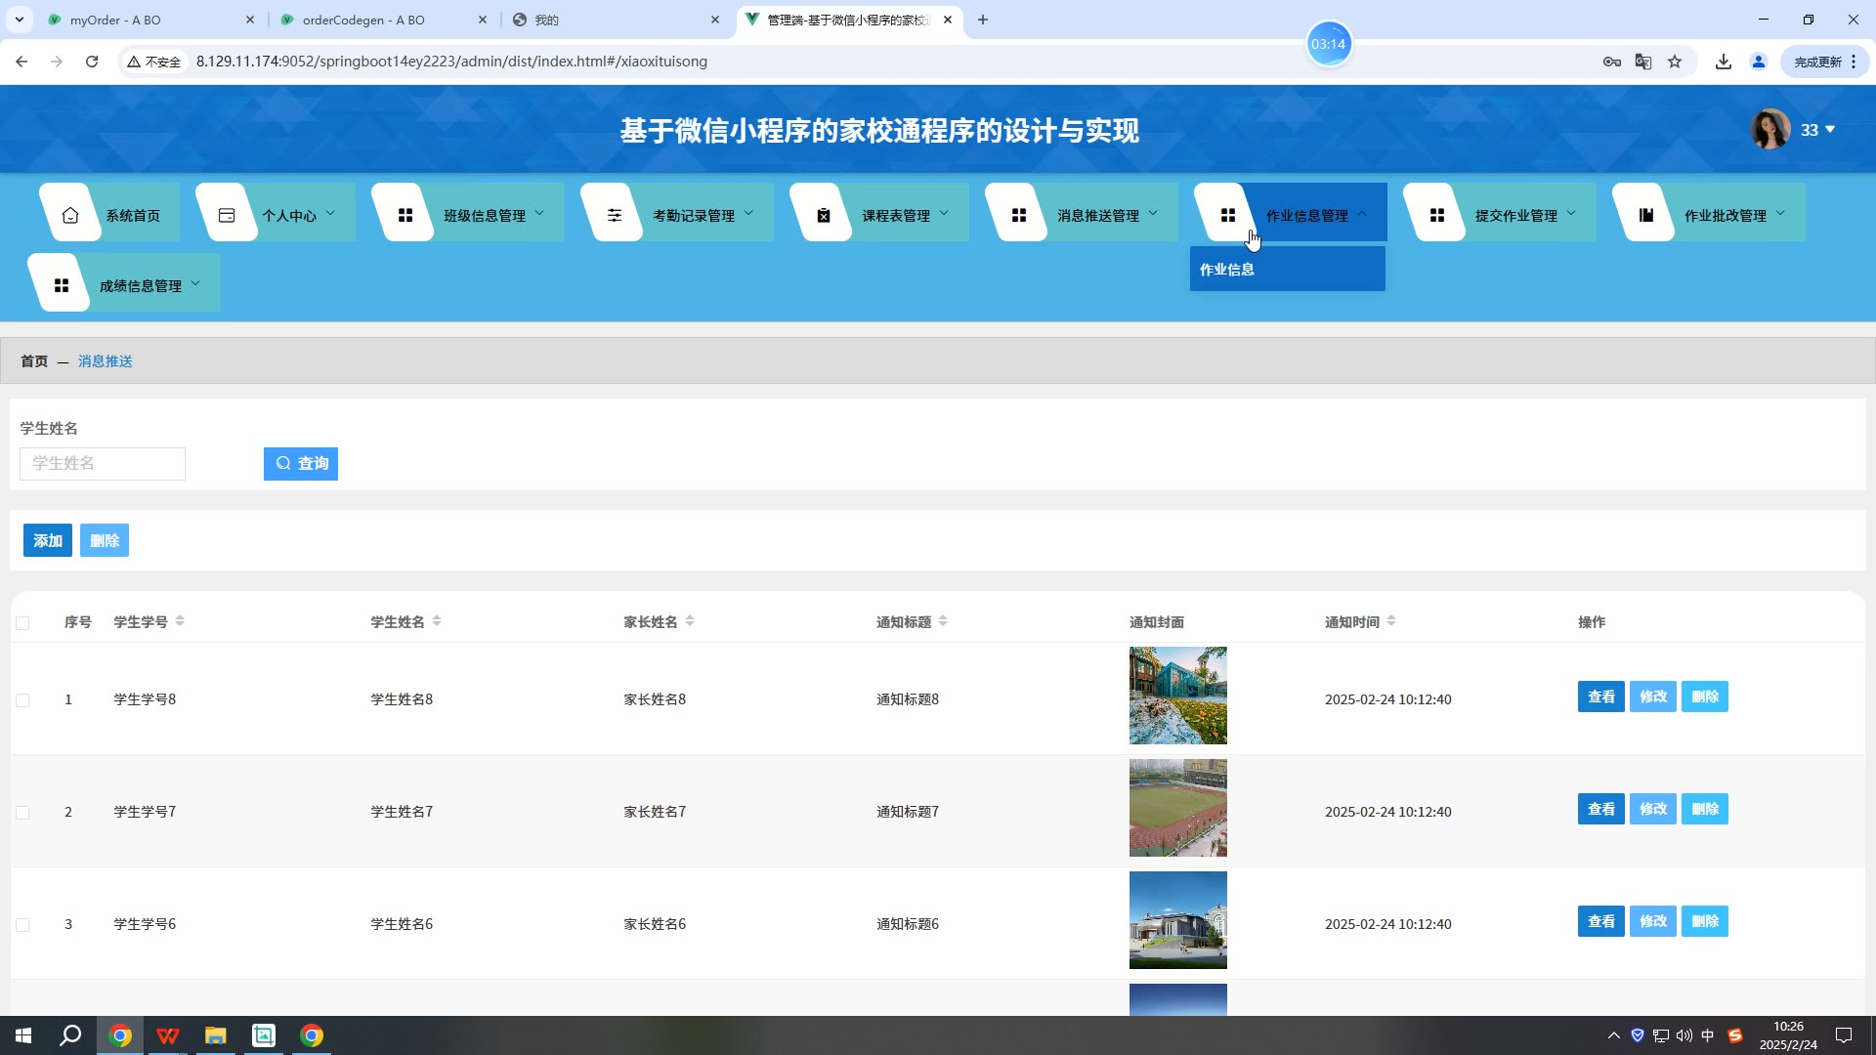The image size is (1876, 1055).
Task: Switch to the orderCodegen browser tab
Action: click(x=363, y=20)
